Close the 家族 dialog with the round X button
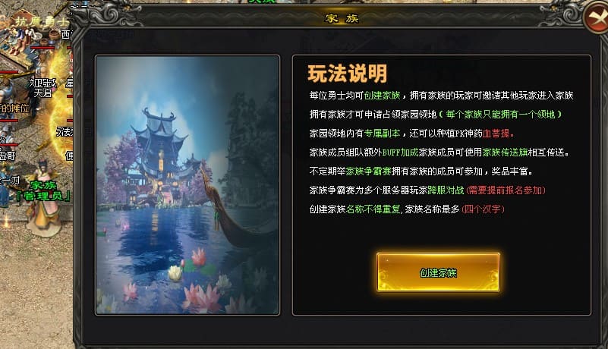The image size is (608, 349). (x=597, y=17)
